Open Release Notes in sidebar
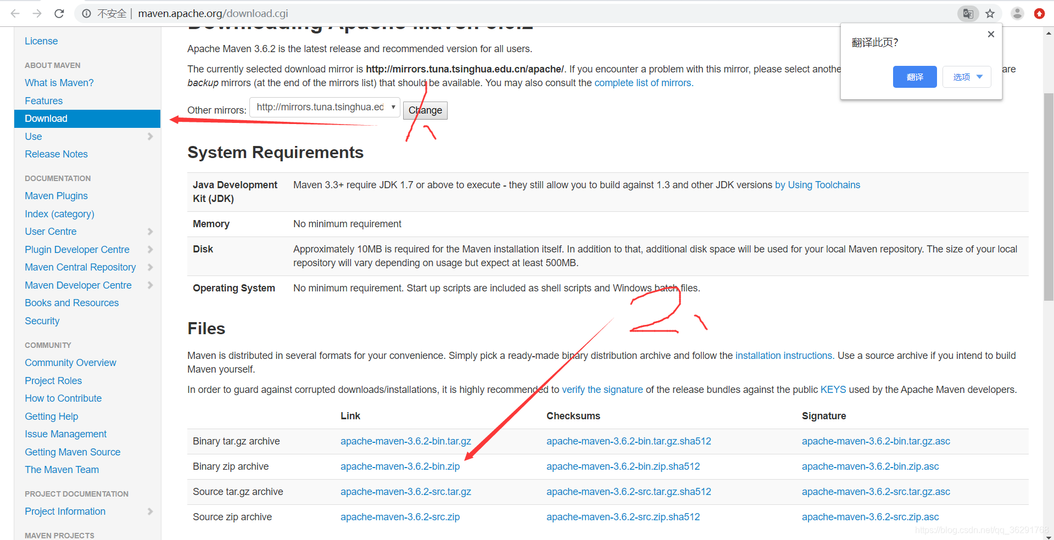 pyautogui.click(x=57, y=154)
